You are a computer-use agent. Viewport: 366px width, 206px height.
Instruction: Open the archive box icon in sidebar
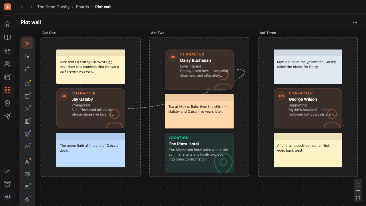(x=7, y=184)
